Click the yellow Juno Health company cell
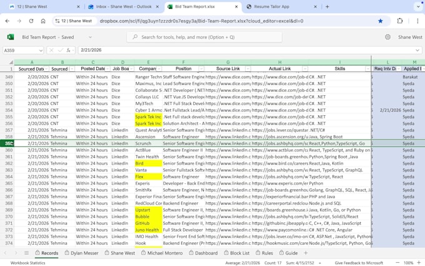Screen dimensions: 425x266 [148, 230]
